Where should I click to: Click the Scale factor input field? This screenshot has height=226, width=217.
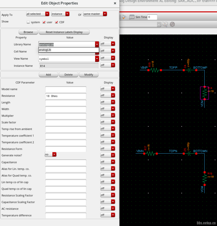tap(66, 122)
